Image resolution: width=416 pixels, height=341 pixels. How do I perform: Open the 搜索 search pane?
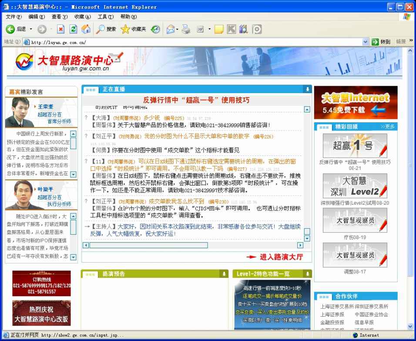click(x=106, y=29)
